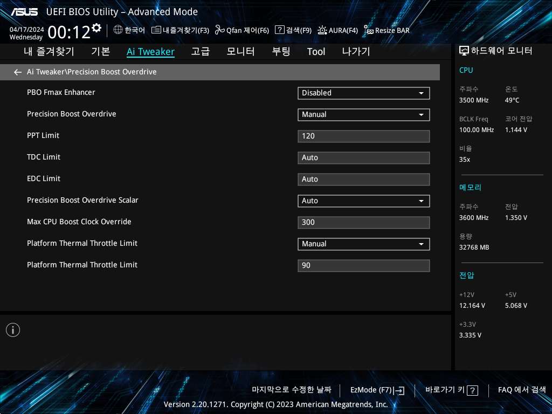Switch to the 기본 tab
The image size is (552, 414).
100,51
